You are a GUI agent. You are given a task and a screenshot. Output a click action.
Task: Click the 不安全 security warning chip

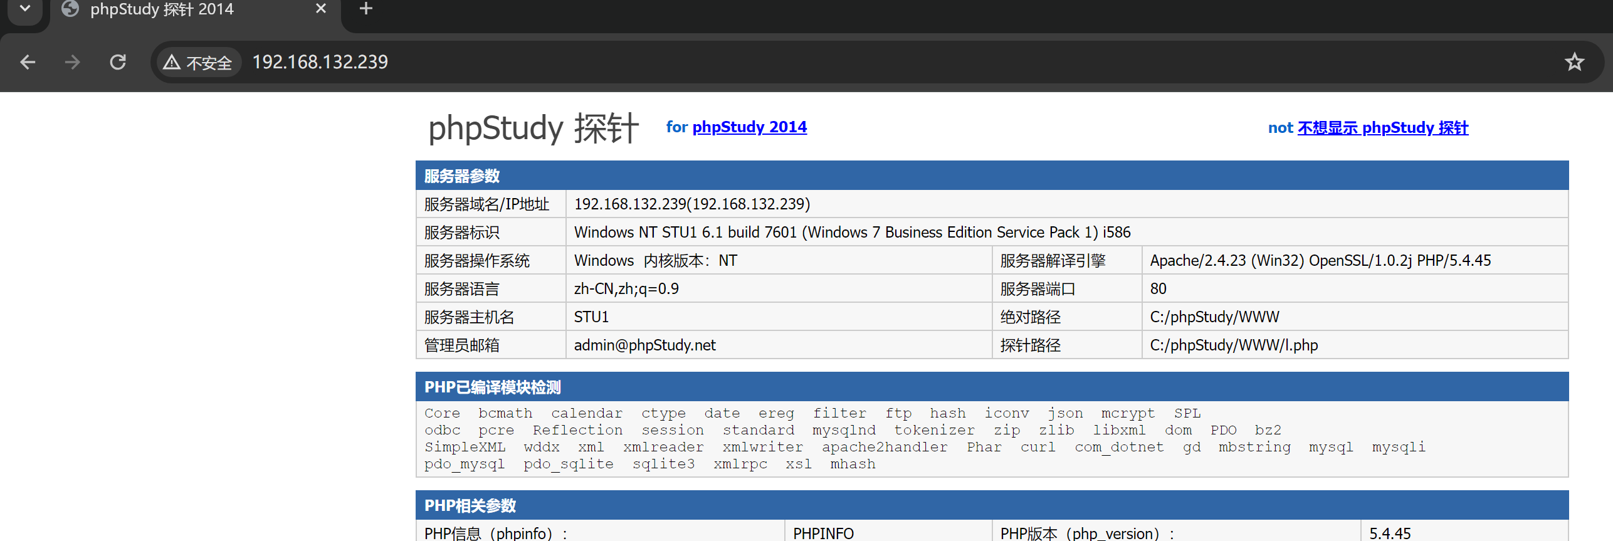(x=198, y=62)
